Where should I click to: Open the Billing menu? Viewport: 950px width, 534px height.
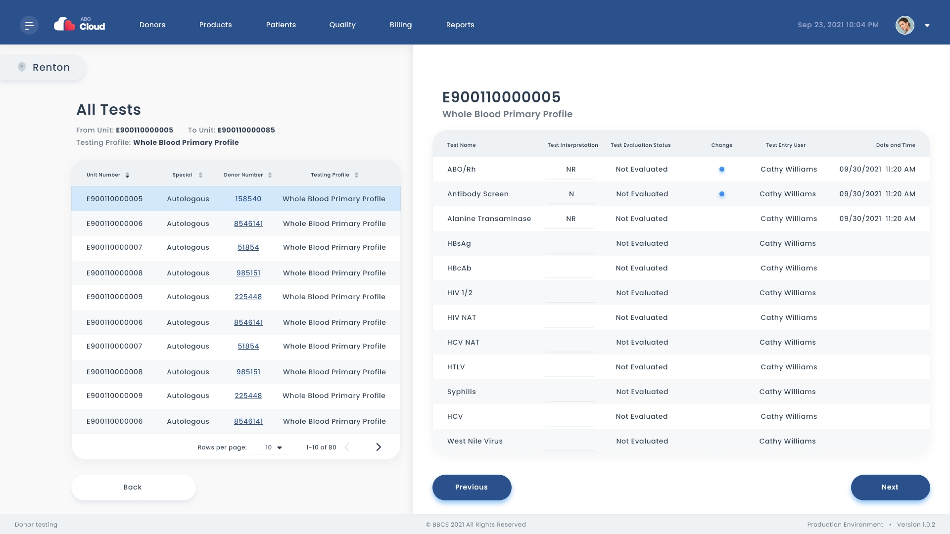[401, 25]
